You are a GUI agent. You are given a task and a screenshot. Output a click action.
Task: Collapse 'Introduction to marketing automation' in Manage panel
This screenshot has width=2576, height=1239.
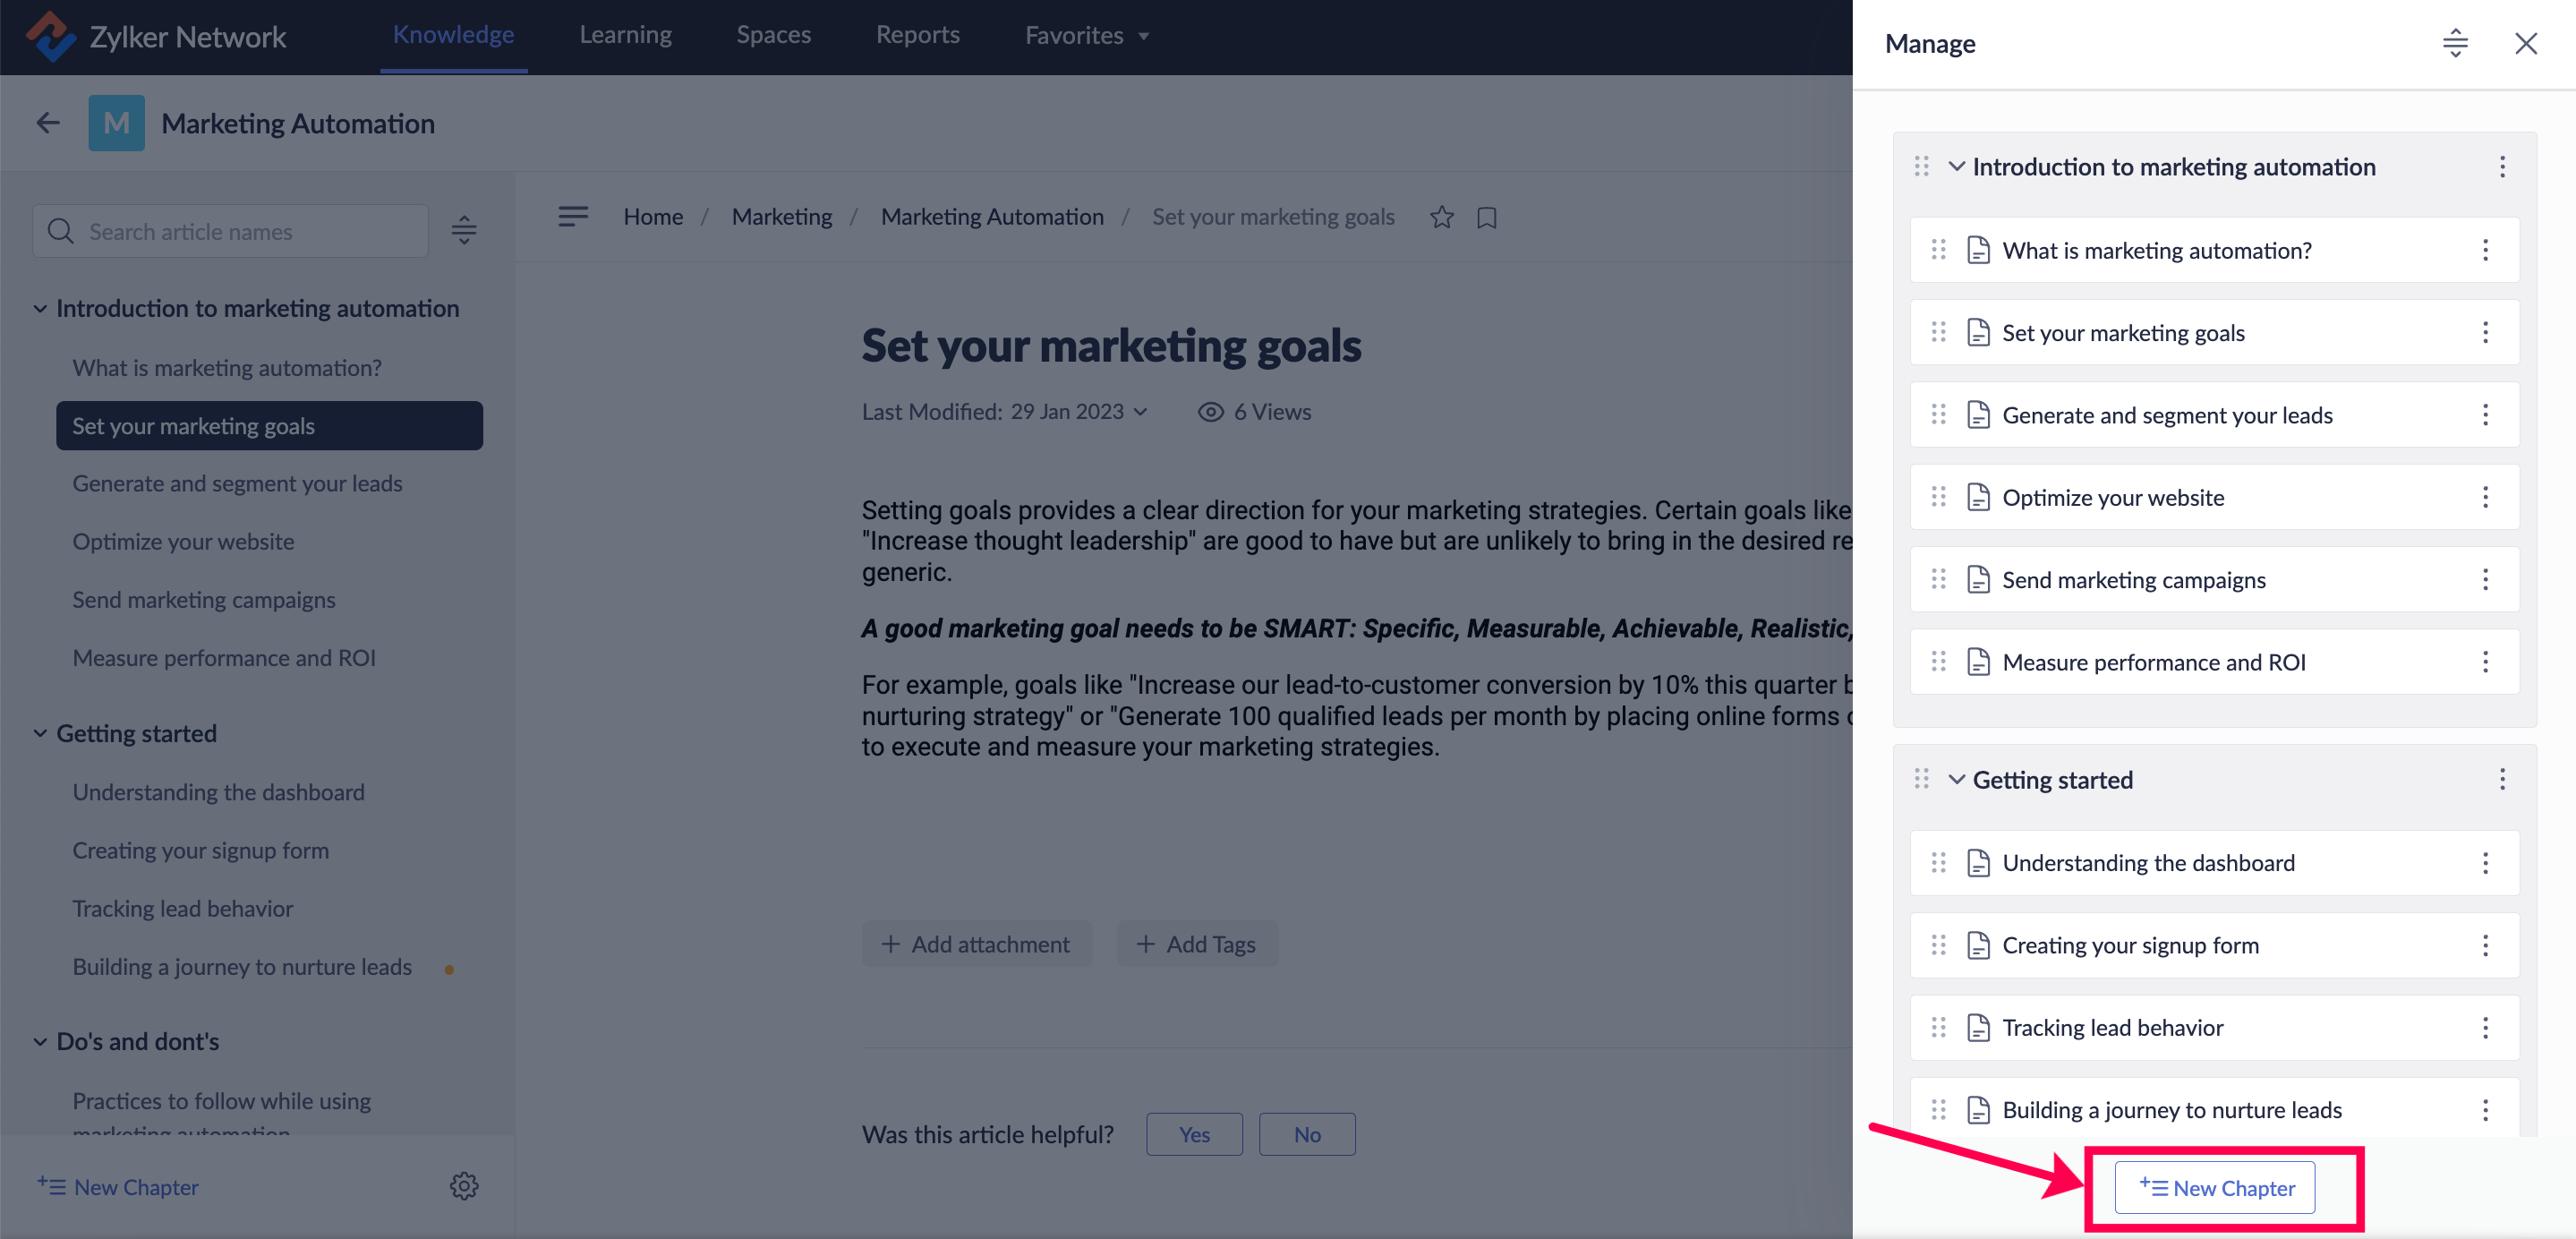tap(1956, 167)
